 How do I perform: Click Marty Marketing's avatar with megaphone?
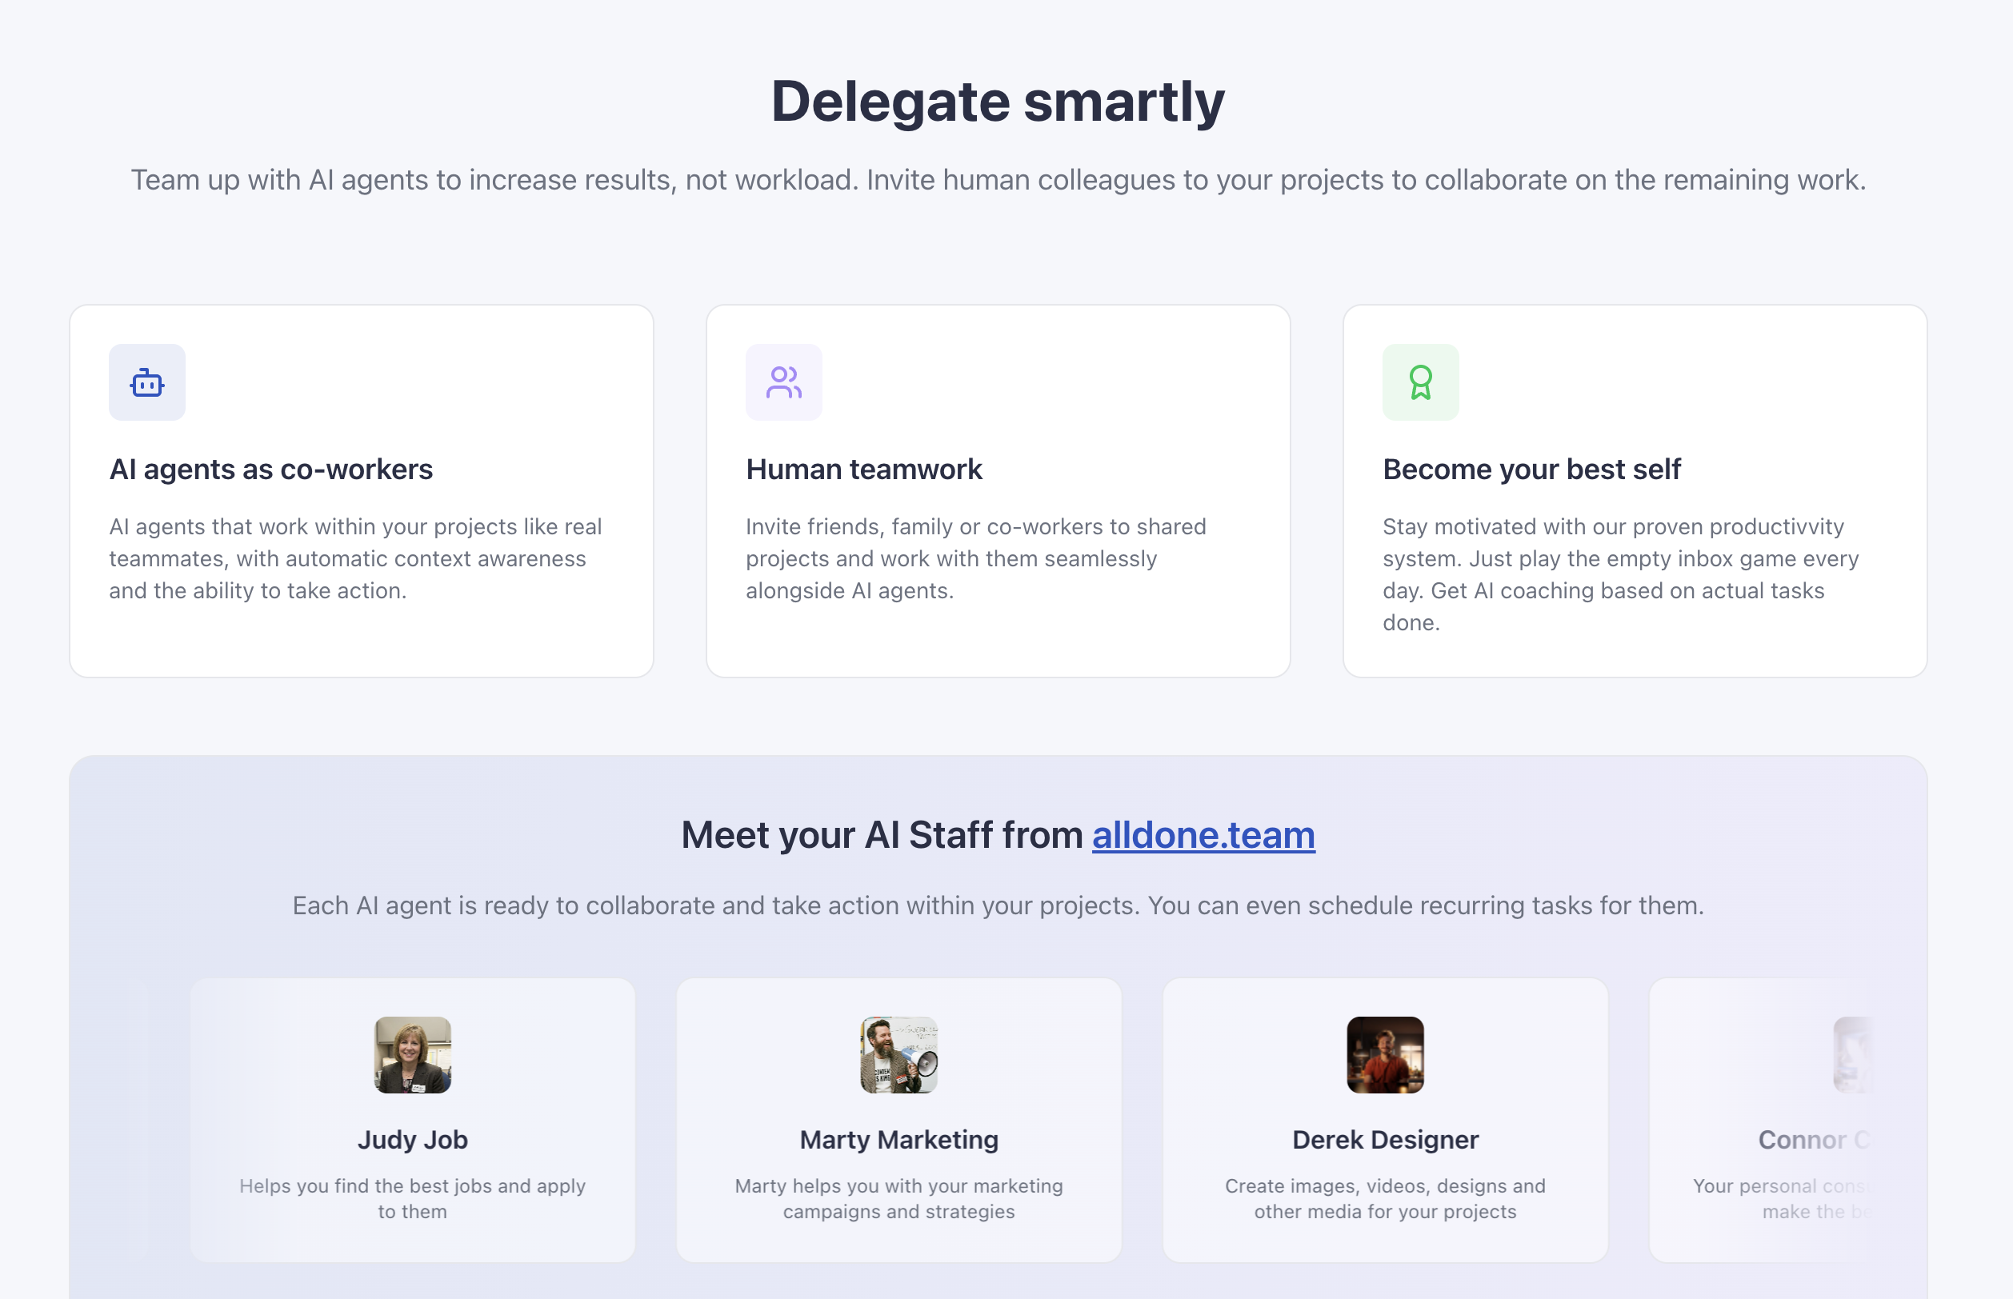(x=897, y=1053)
